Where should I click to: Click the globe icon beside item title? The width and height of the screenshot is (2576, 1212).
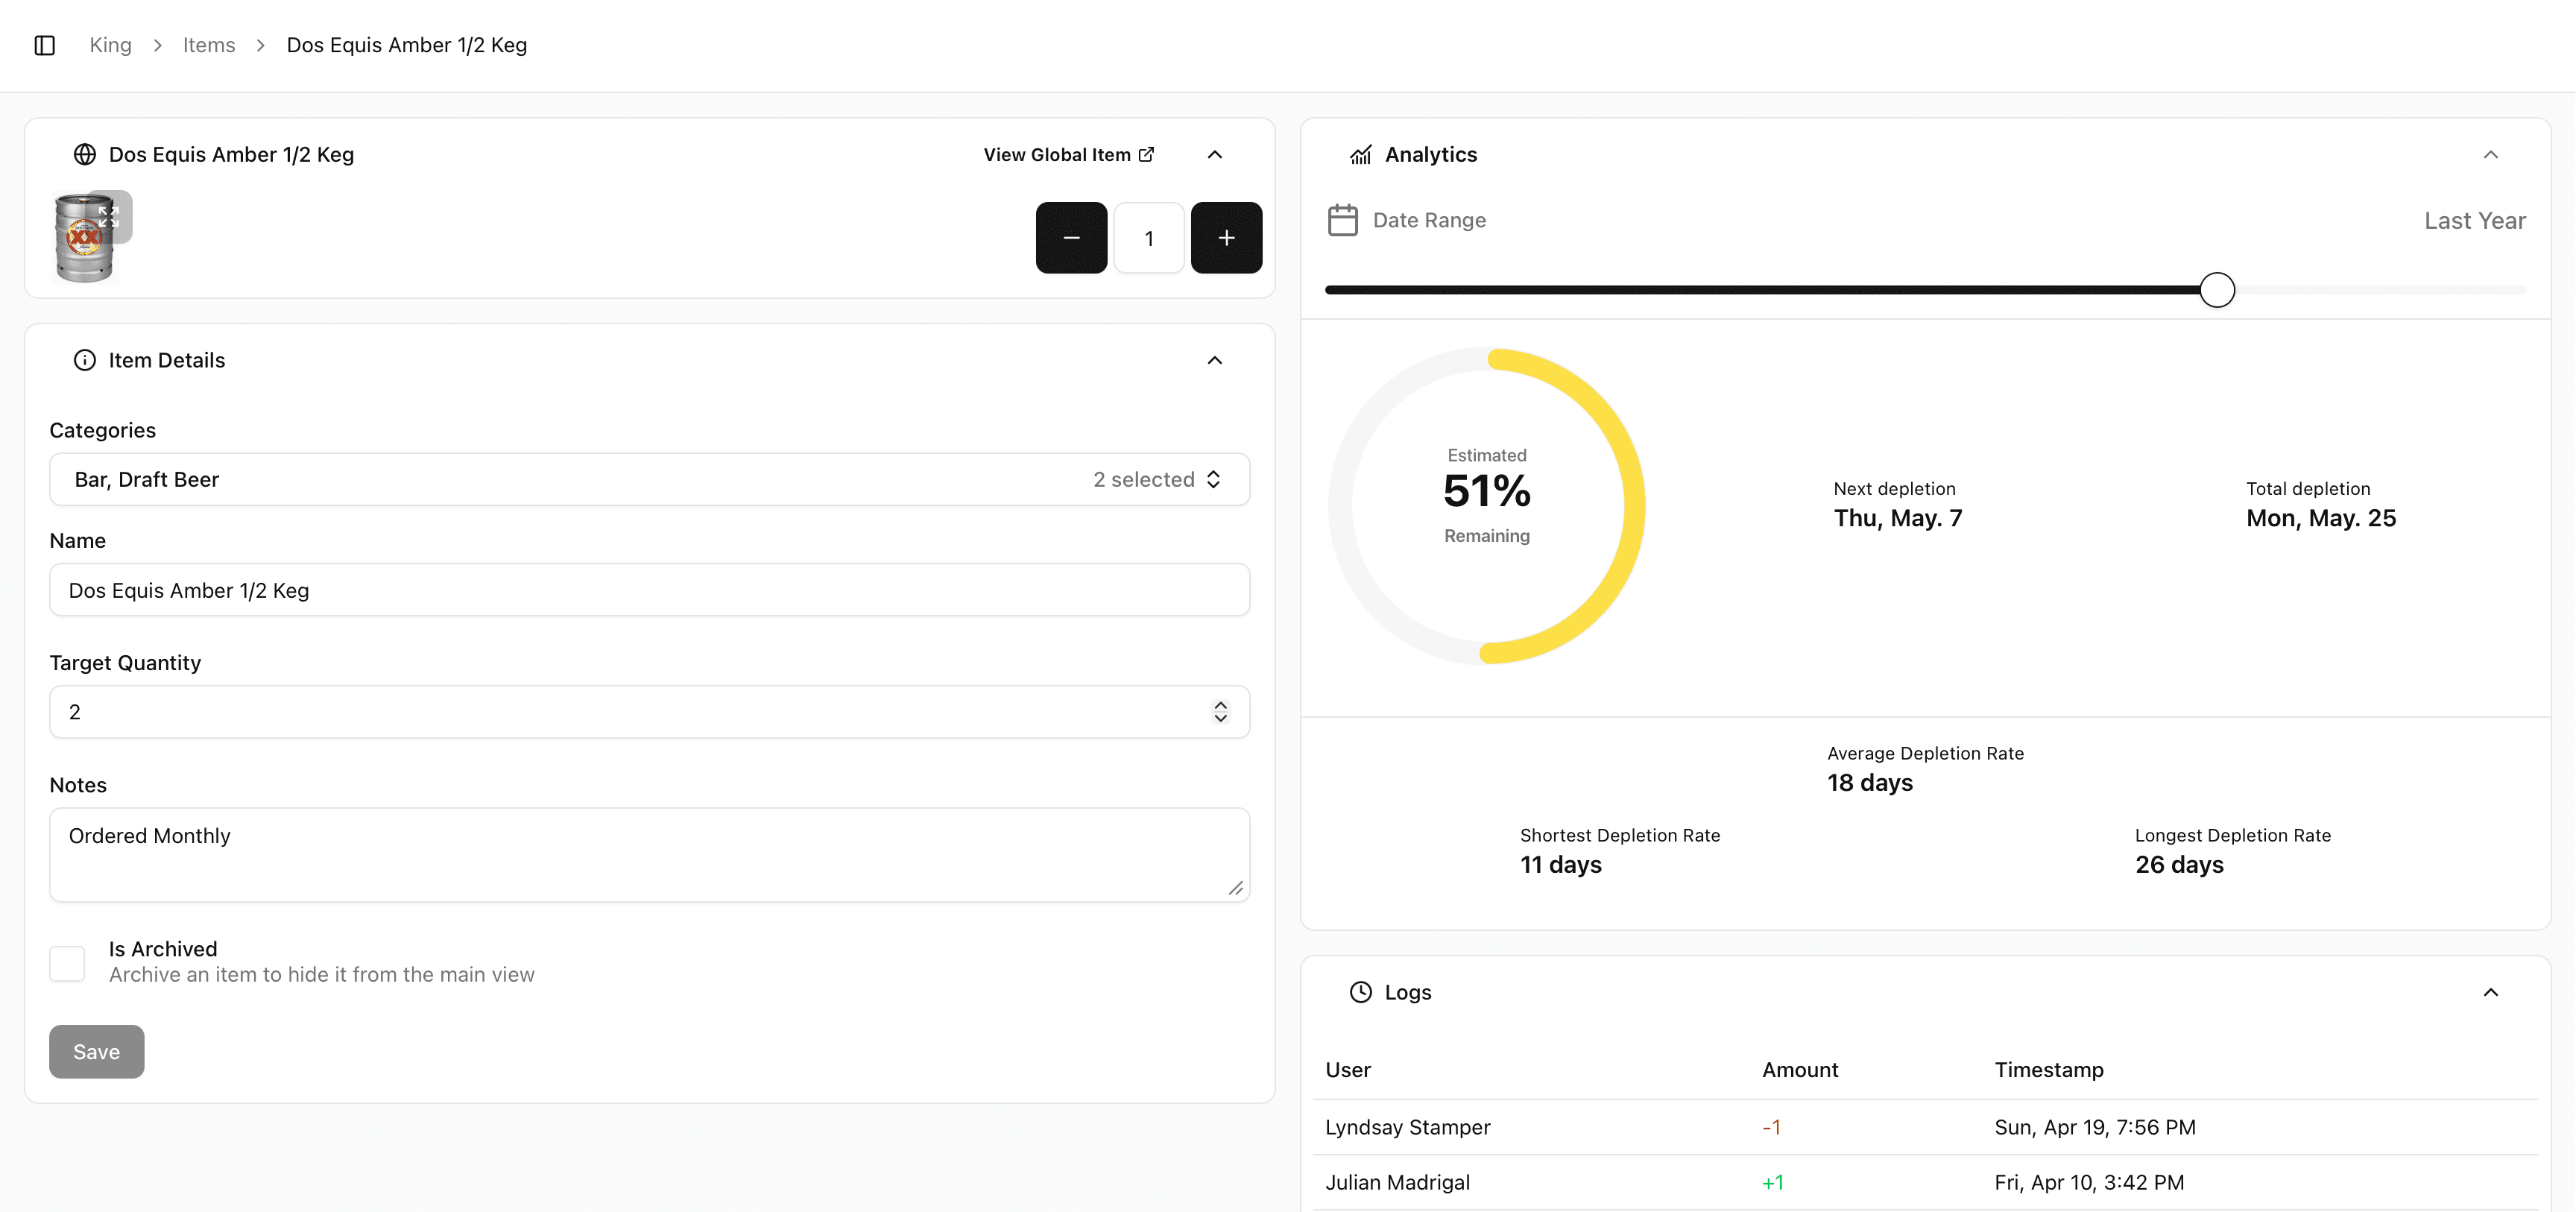[x=85, y=154]
